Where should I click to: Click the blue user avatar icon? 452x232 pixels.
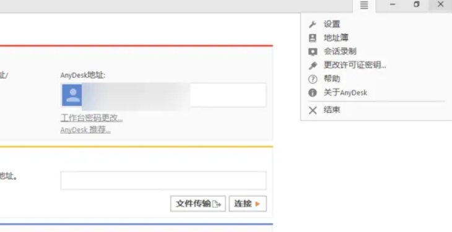[72, 95]
